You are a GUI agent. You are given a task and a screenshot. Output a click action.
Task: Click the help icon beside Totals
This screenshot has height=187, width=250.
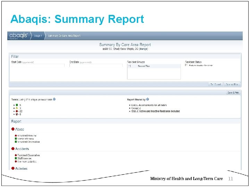[54, 99]
